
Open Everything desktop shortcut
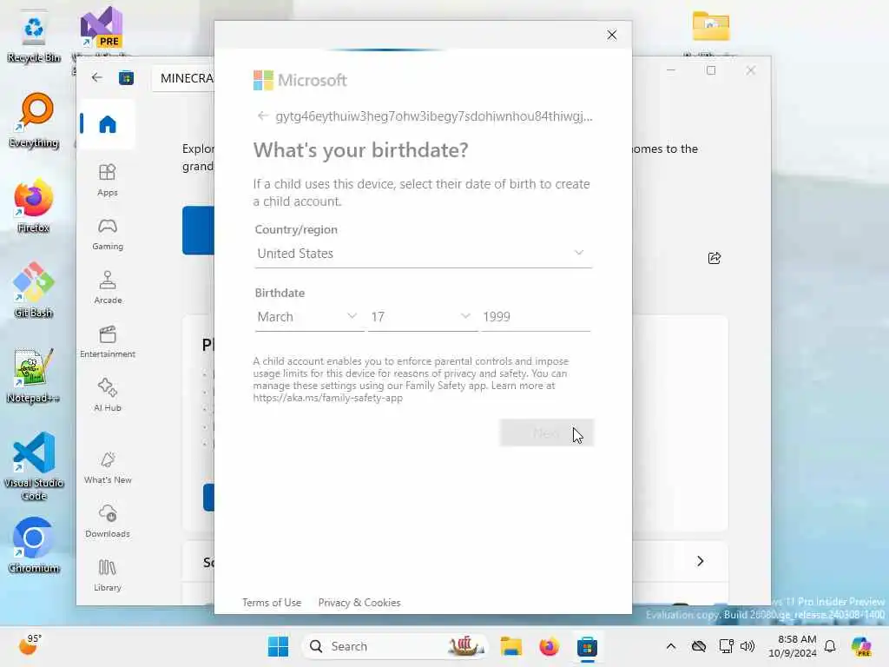point(34,120)
